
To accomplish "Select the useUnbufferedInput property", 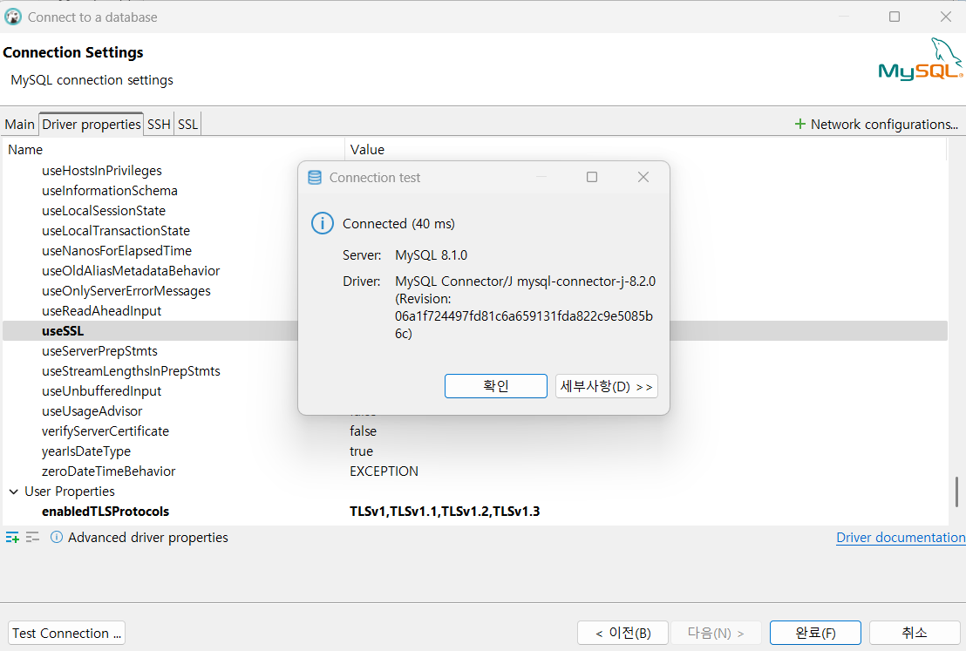I will pos(102,391).
